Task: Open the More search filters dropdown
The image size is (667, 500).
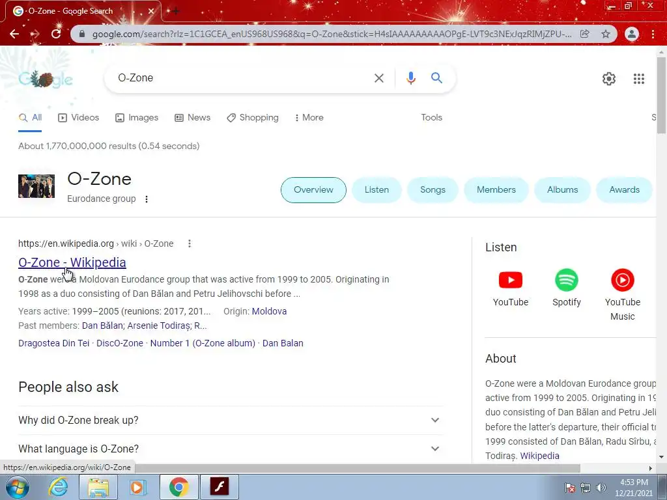Action: (x=309, y=117)
